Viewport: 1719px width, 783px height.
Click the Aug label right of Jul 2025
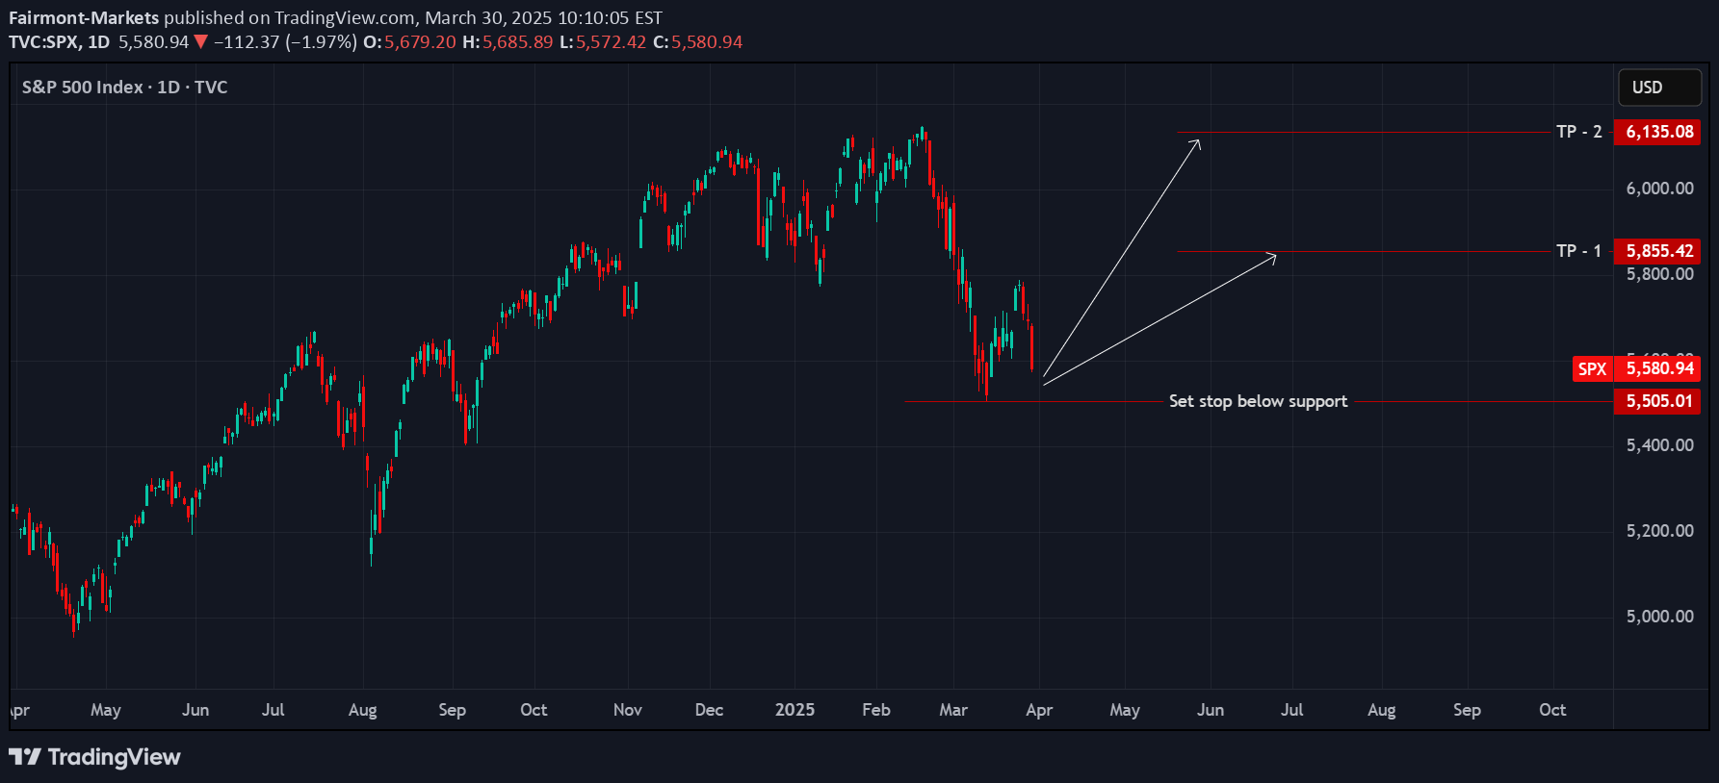[x=1381, y=710]
